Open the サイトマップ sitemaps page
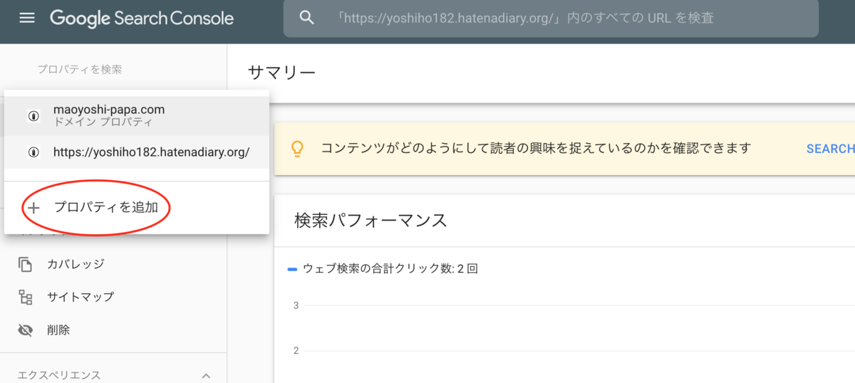The image size is (855, 383). click(81, 297)
